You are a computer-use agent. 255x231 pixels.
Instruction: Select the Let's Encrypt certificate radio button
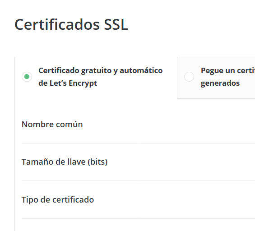pos(27,77)
